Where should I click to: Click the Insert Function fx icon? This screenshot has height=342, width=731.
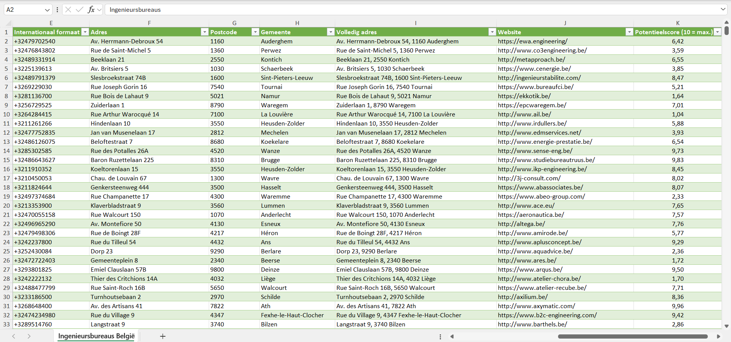[91, 10]
